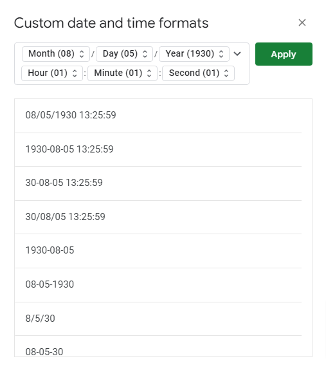The width and height of the screenshot is (326, 370).
Task: Open the Hour (01) format chip
Action: 52,73
